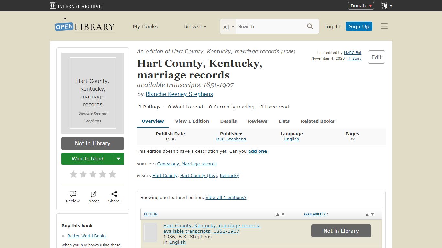This screenshot has width=442, height=248.
Task: Open the Hart County place link
Action: [x=165, y=176]
